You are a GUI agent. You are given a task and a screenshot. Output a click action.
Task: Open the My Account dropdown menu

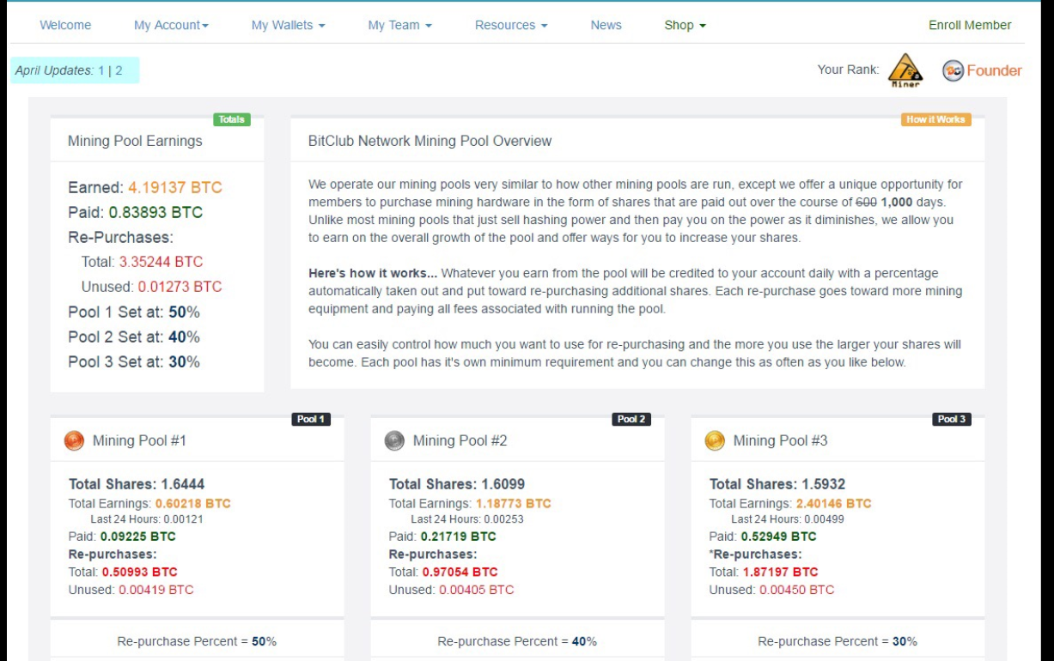point(171,25)
